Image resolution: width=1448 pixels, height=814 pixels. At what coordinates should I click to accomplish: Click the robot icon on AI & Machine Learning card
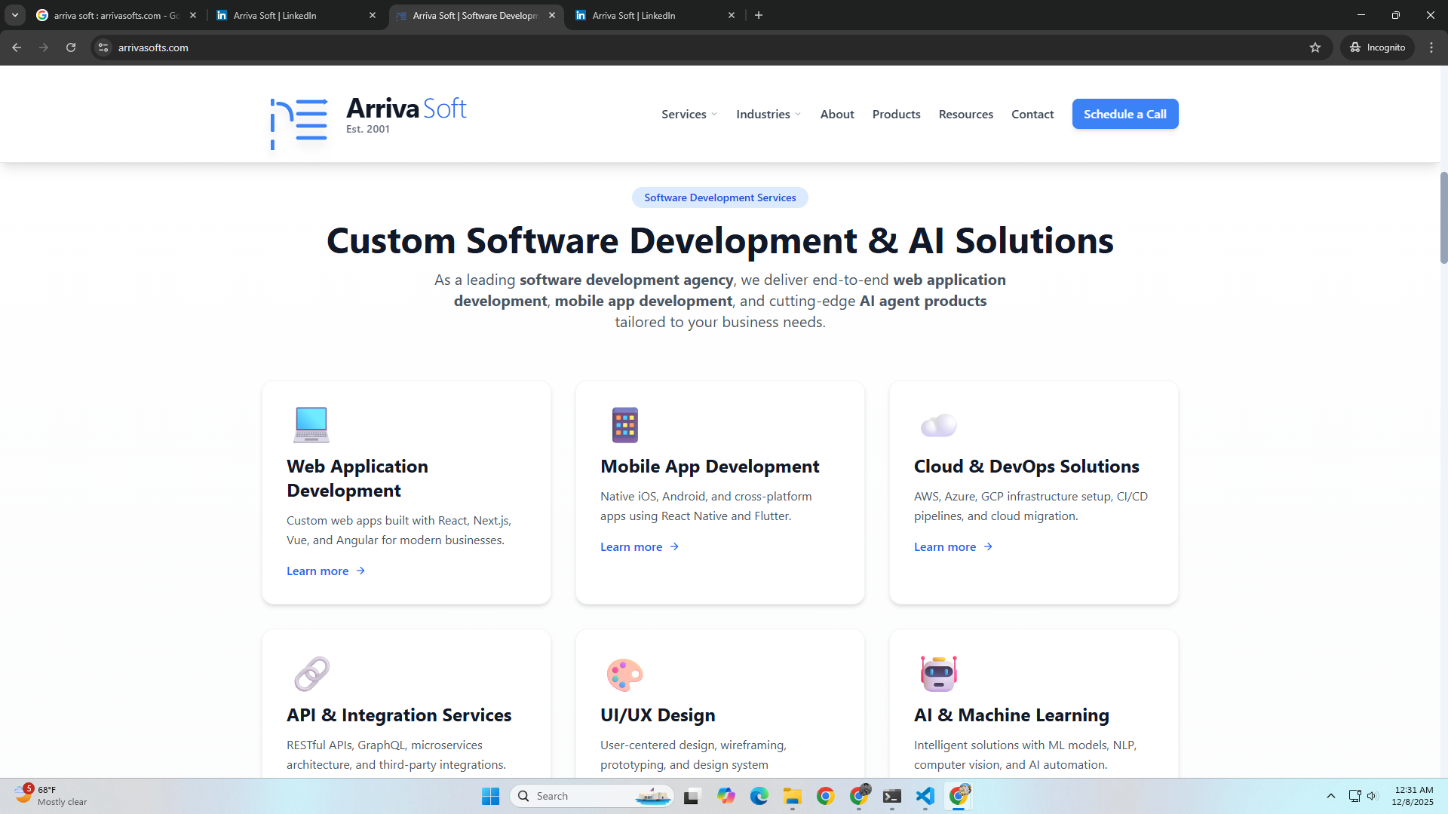[938, 673]
